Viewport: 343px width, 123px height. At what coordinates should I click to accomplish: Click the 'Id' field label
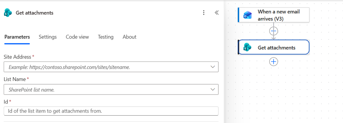click(6, 102)
